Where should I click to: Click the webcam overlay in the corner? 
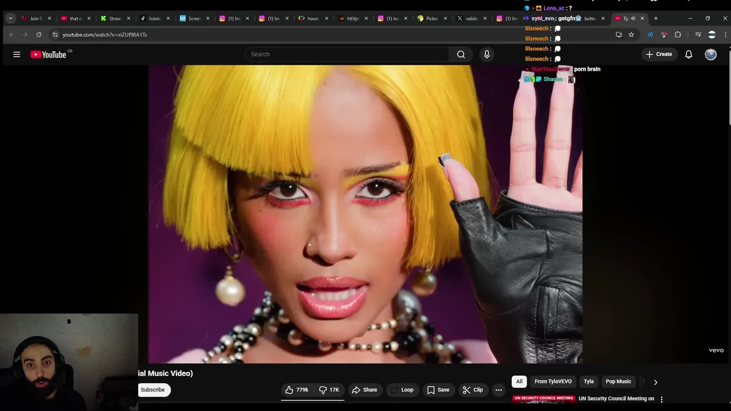tap(69, 362)
